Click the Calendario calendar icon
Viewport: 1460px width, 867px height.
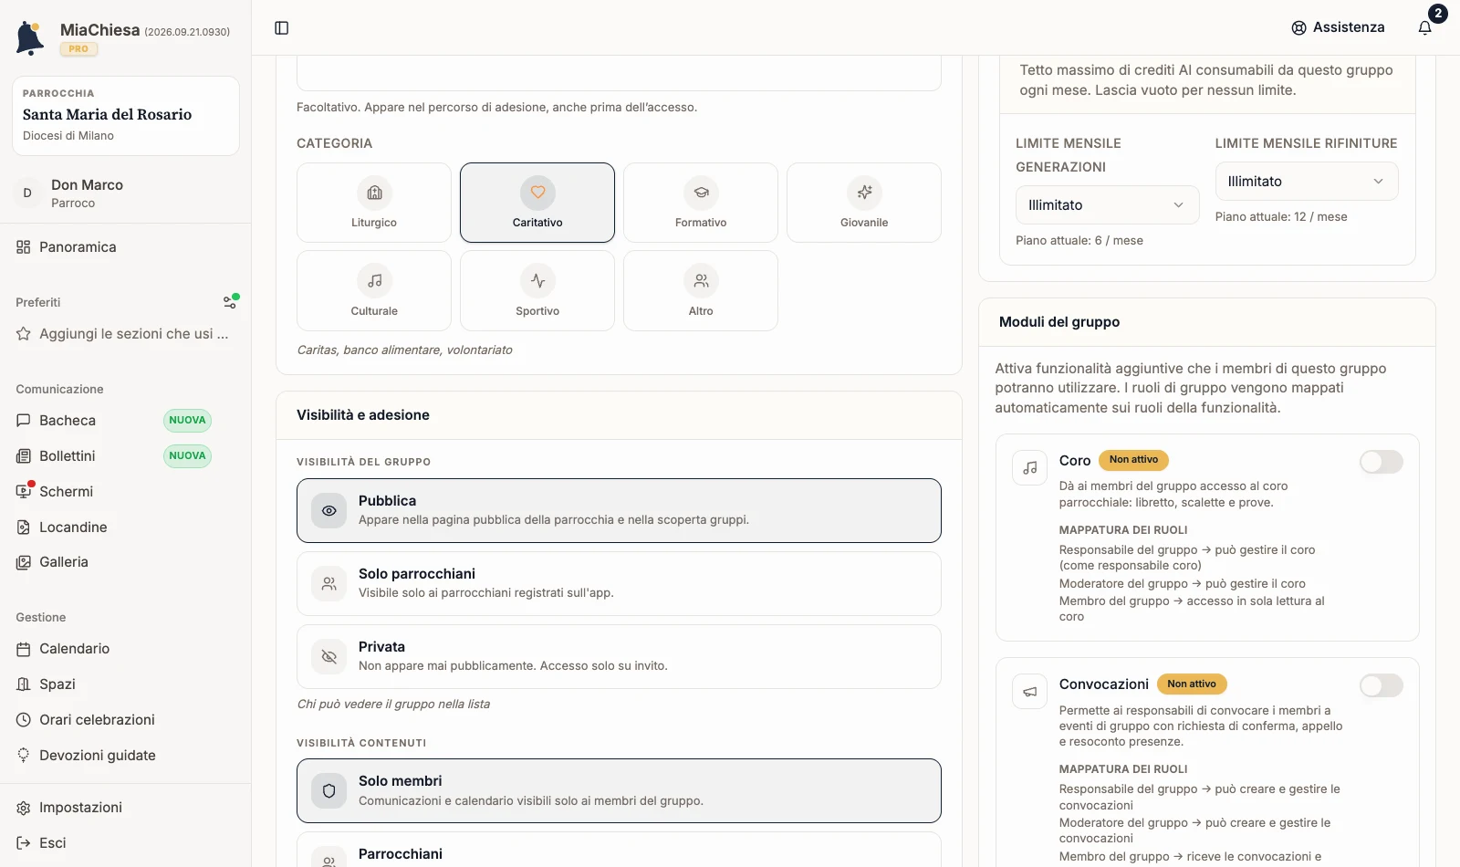[24, 649]
